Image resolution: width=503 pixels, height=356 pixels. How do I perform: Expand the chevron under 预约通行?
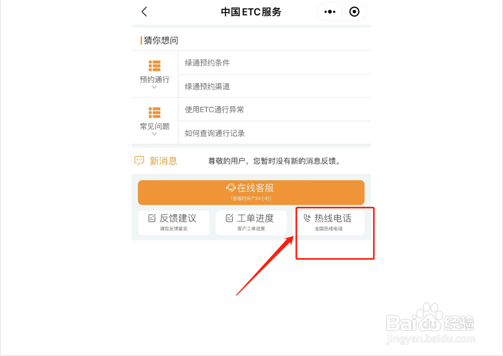(154, 87)
